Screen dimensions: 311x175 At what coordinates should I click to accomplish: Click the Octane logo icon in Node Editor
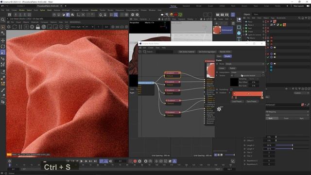(219, 109)
